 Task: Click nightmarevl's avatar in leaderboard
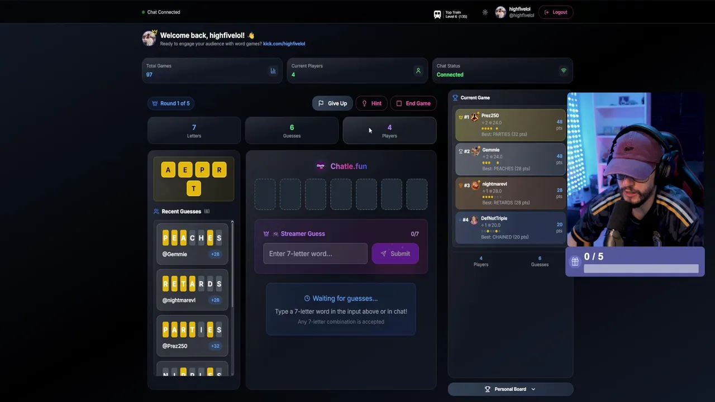[x=475, y=185]
